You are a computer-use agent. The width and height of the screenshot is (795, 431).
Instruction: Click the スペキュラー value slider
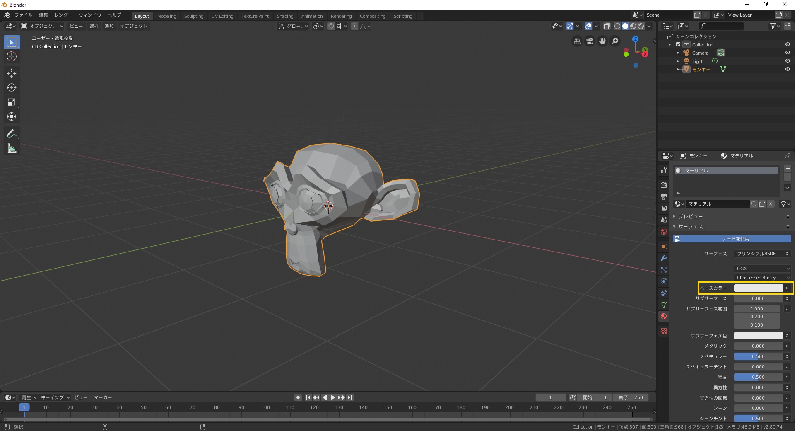759,356
